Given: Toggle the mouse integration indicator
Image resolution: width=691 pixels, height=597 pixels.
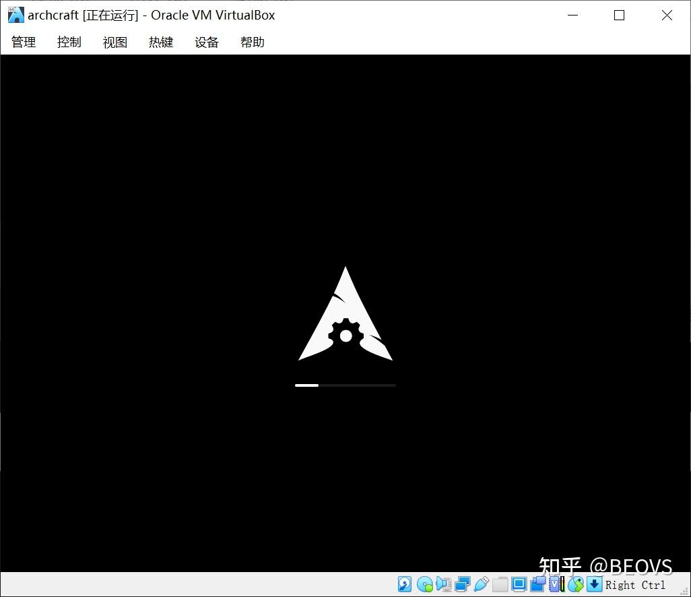Looking at the screenshot, I should [x=576, y=584].
